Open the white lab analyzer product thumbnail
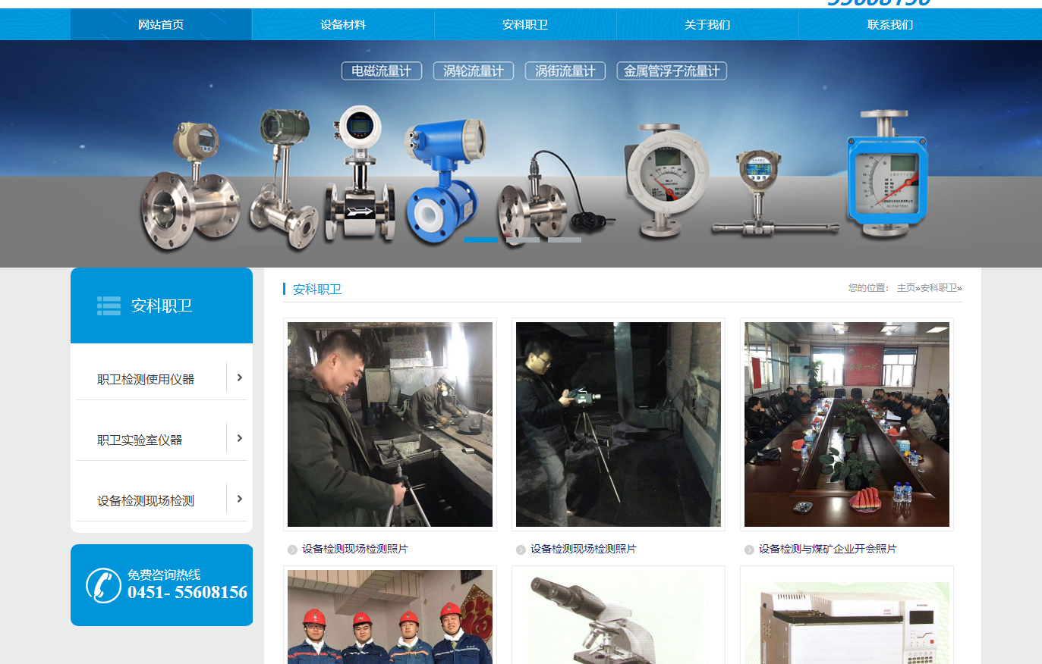This screenshot has width=1042, height=664. coord(847,617)
